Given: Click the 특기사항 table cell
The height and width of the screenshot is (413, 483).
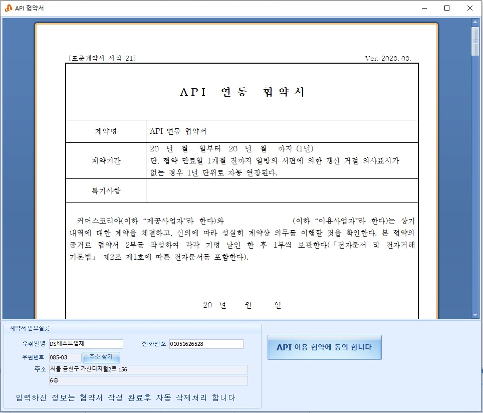Looking at the screenshot, I should pos(106,191).
